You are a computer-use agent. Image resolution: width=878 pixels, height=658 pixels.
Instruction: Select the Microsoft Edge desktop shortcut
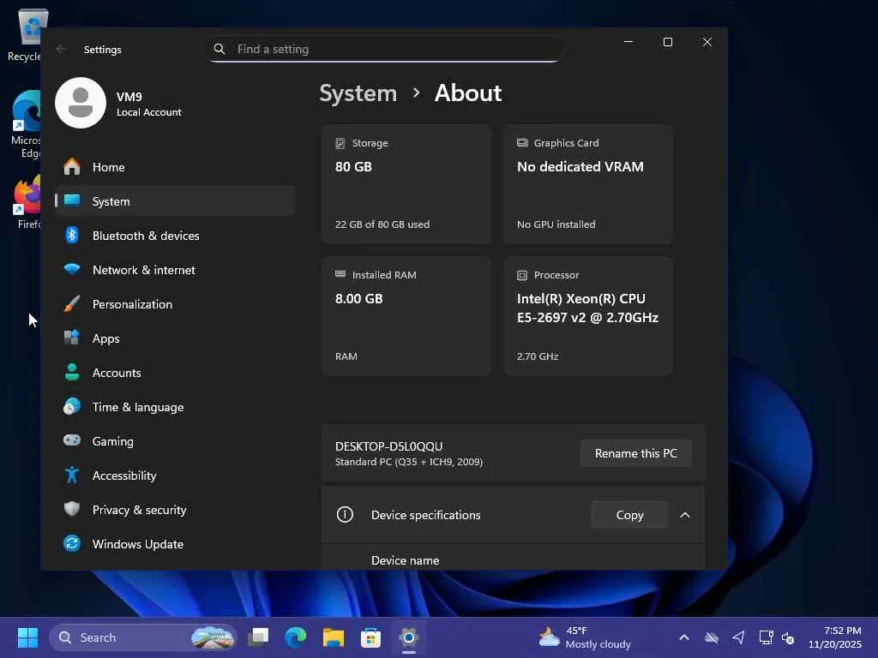(26, 124)
